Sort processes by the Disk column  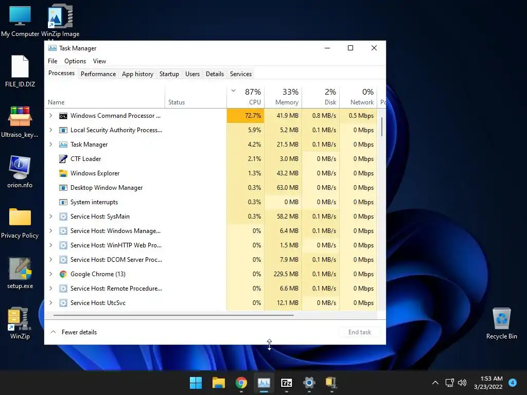click(321, 97)
